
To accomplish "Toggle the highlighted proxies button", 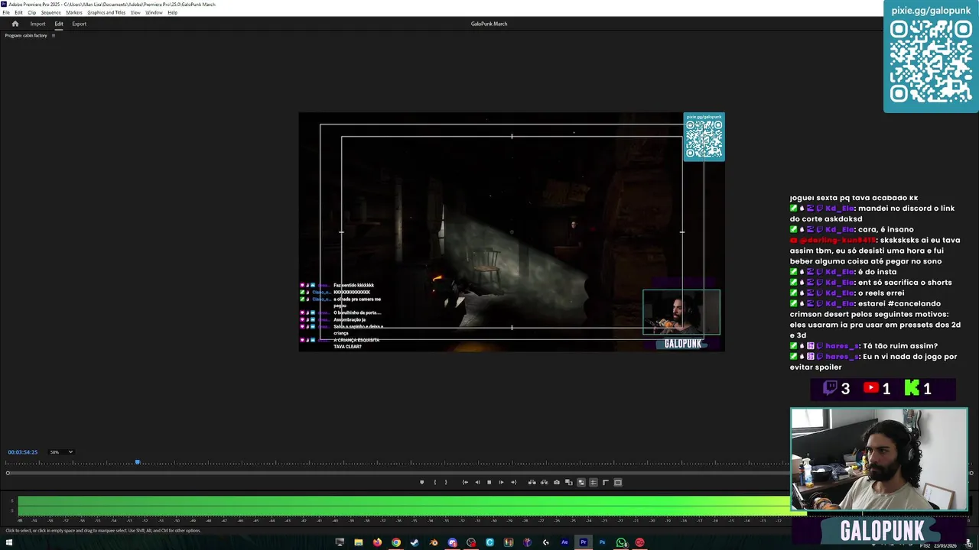I will click(x=581, y=482).
